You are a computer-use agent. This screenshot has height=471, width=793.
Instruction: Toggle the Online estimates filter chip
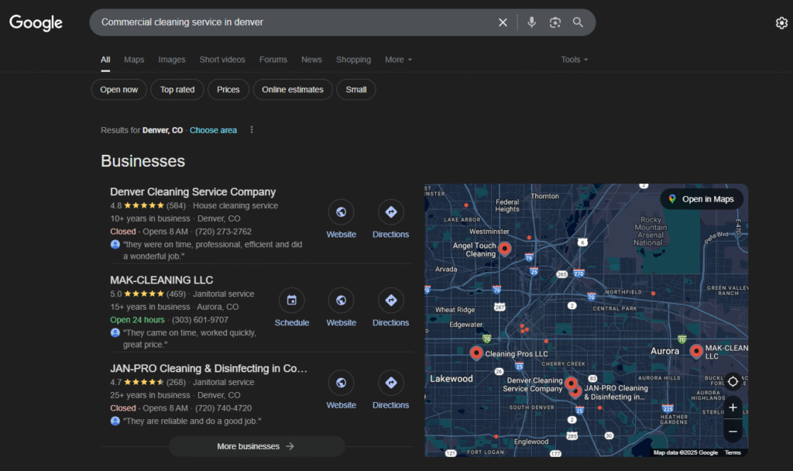coord(292,90)
